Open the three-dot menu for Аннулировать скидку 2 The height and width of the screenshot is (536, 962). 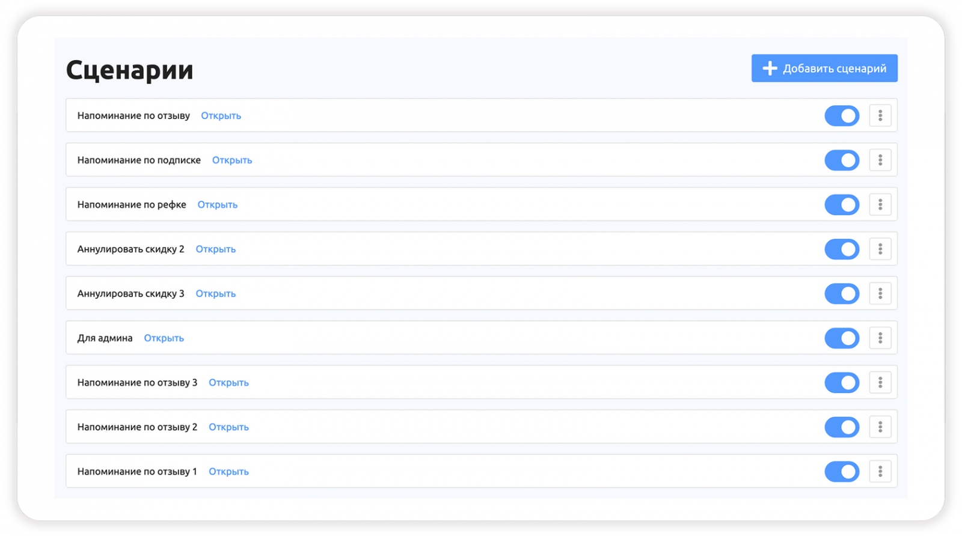pos(880,249)
